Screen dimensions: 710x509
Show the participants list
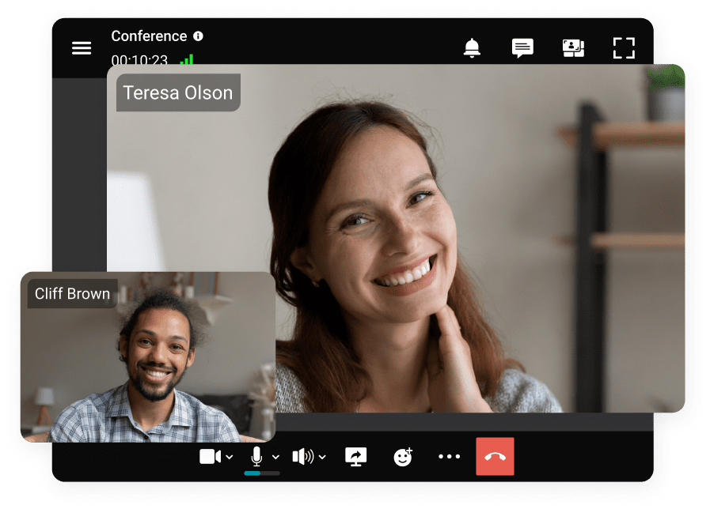(x=573, y=48)
